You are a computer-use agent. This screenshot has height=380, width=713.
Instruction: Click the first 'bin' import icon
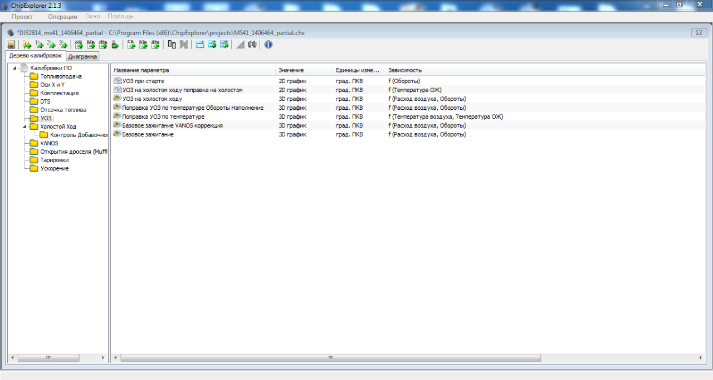[x=91, y=45]
